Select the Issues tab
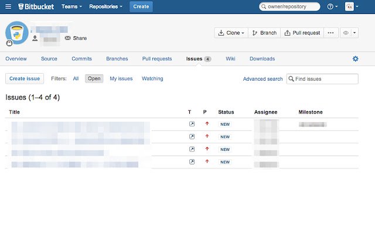This screenshot has height=234, width=375. click(x=199, y=58)
